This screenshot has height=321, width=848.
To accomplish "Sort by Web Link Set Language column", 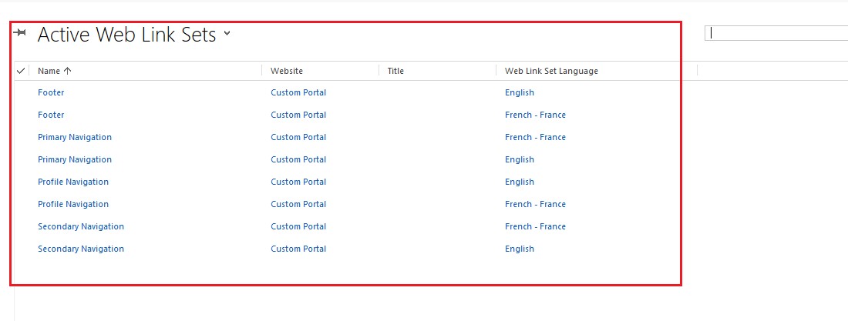I will point(551,71).
